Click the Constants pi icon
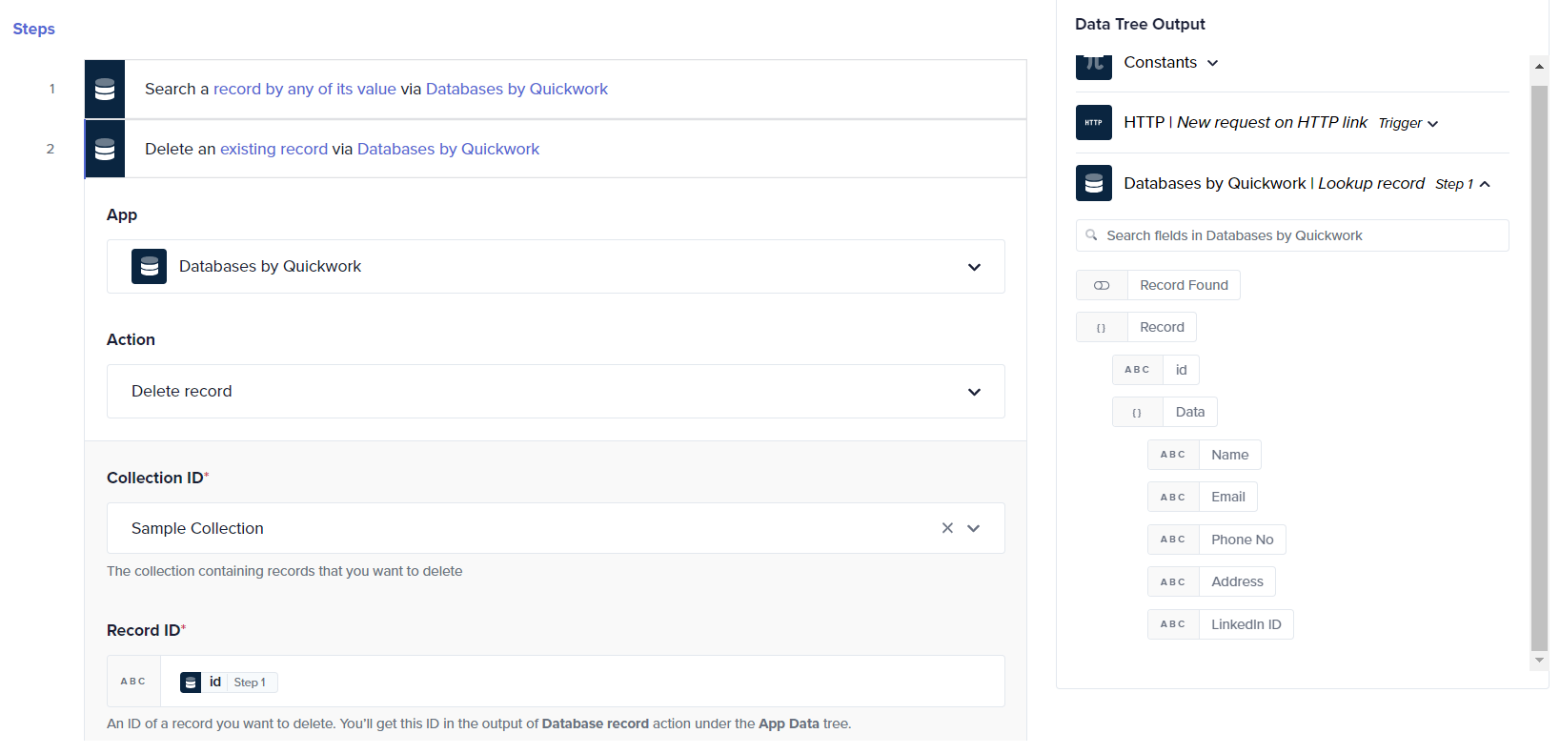Viewport: 1560px width, 754px height. [1094, 66]
